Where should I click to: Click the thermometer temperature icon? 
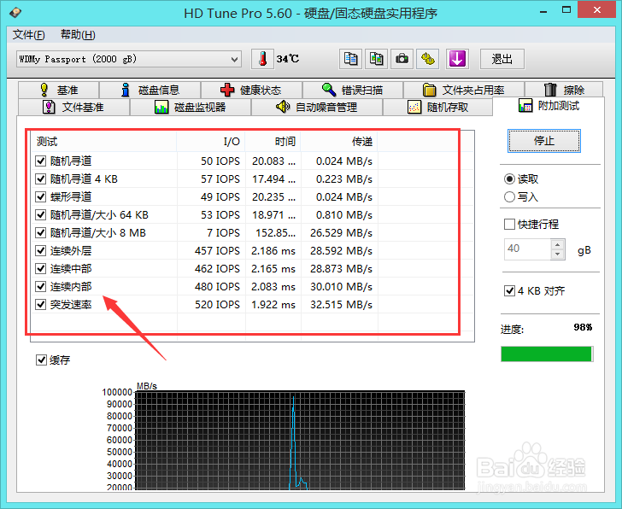tap(262, 59)
